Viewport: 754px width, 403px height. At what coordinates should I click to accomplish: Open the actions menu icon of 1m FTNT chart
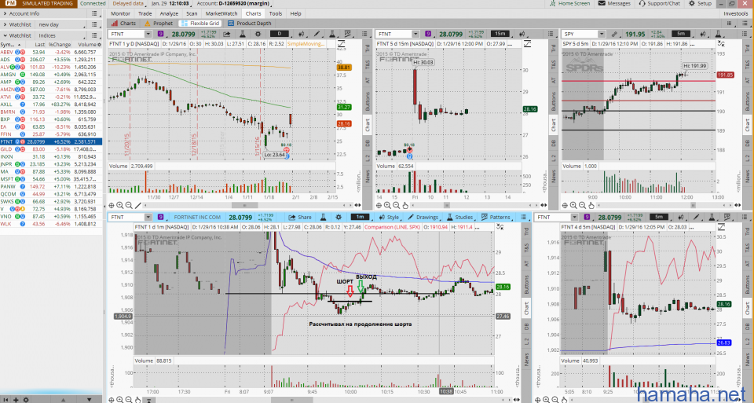click(x=524, y=218)
